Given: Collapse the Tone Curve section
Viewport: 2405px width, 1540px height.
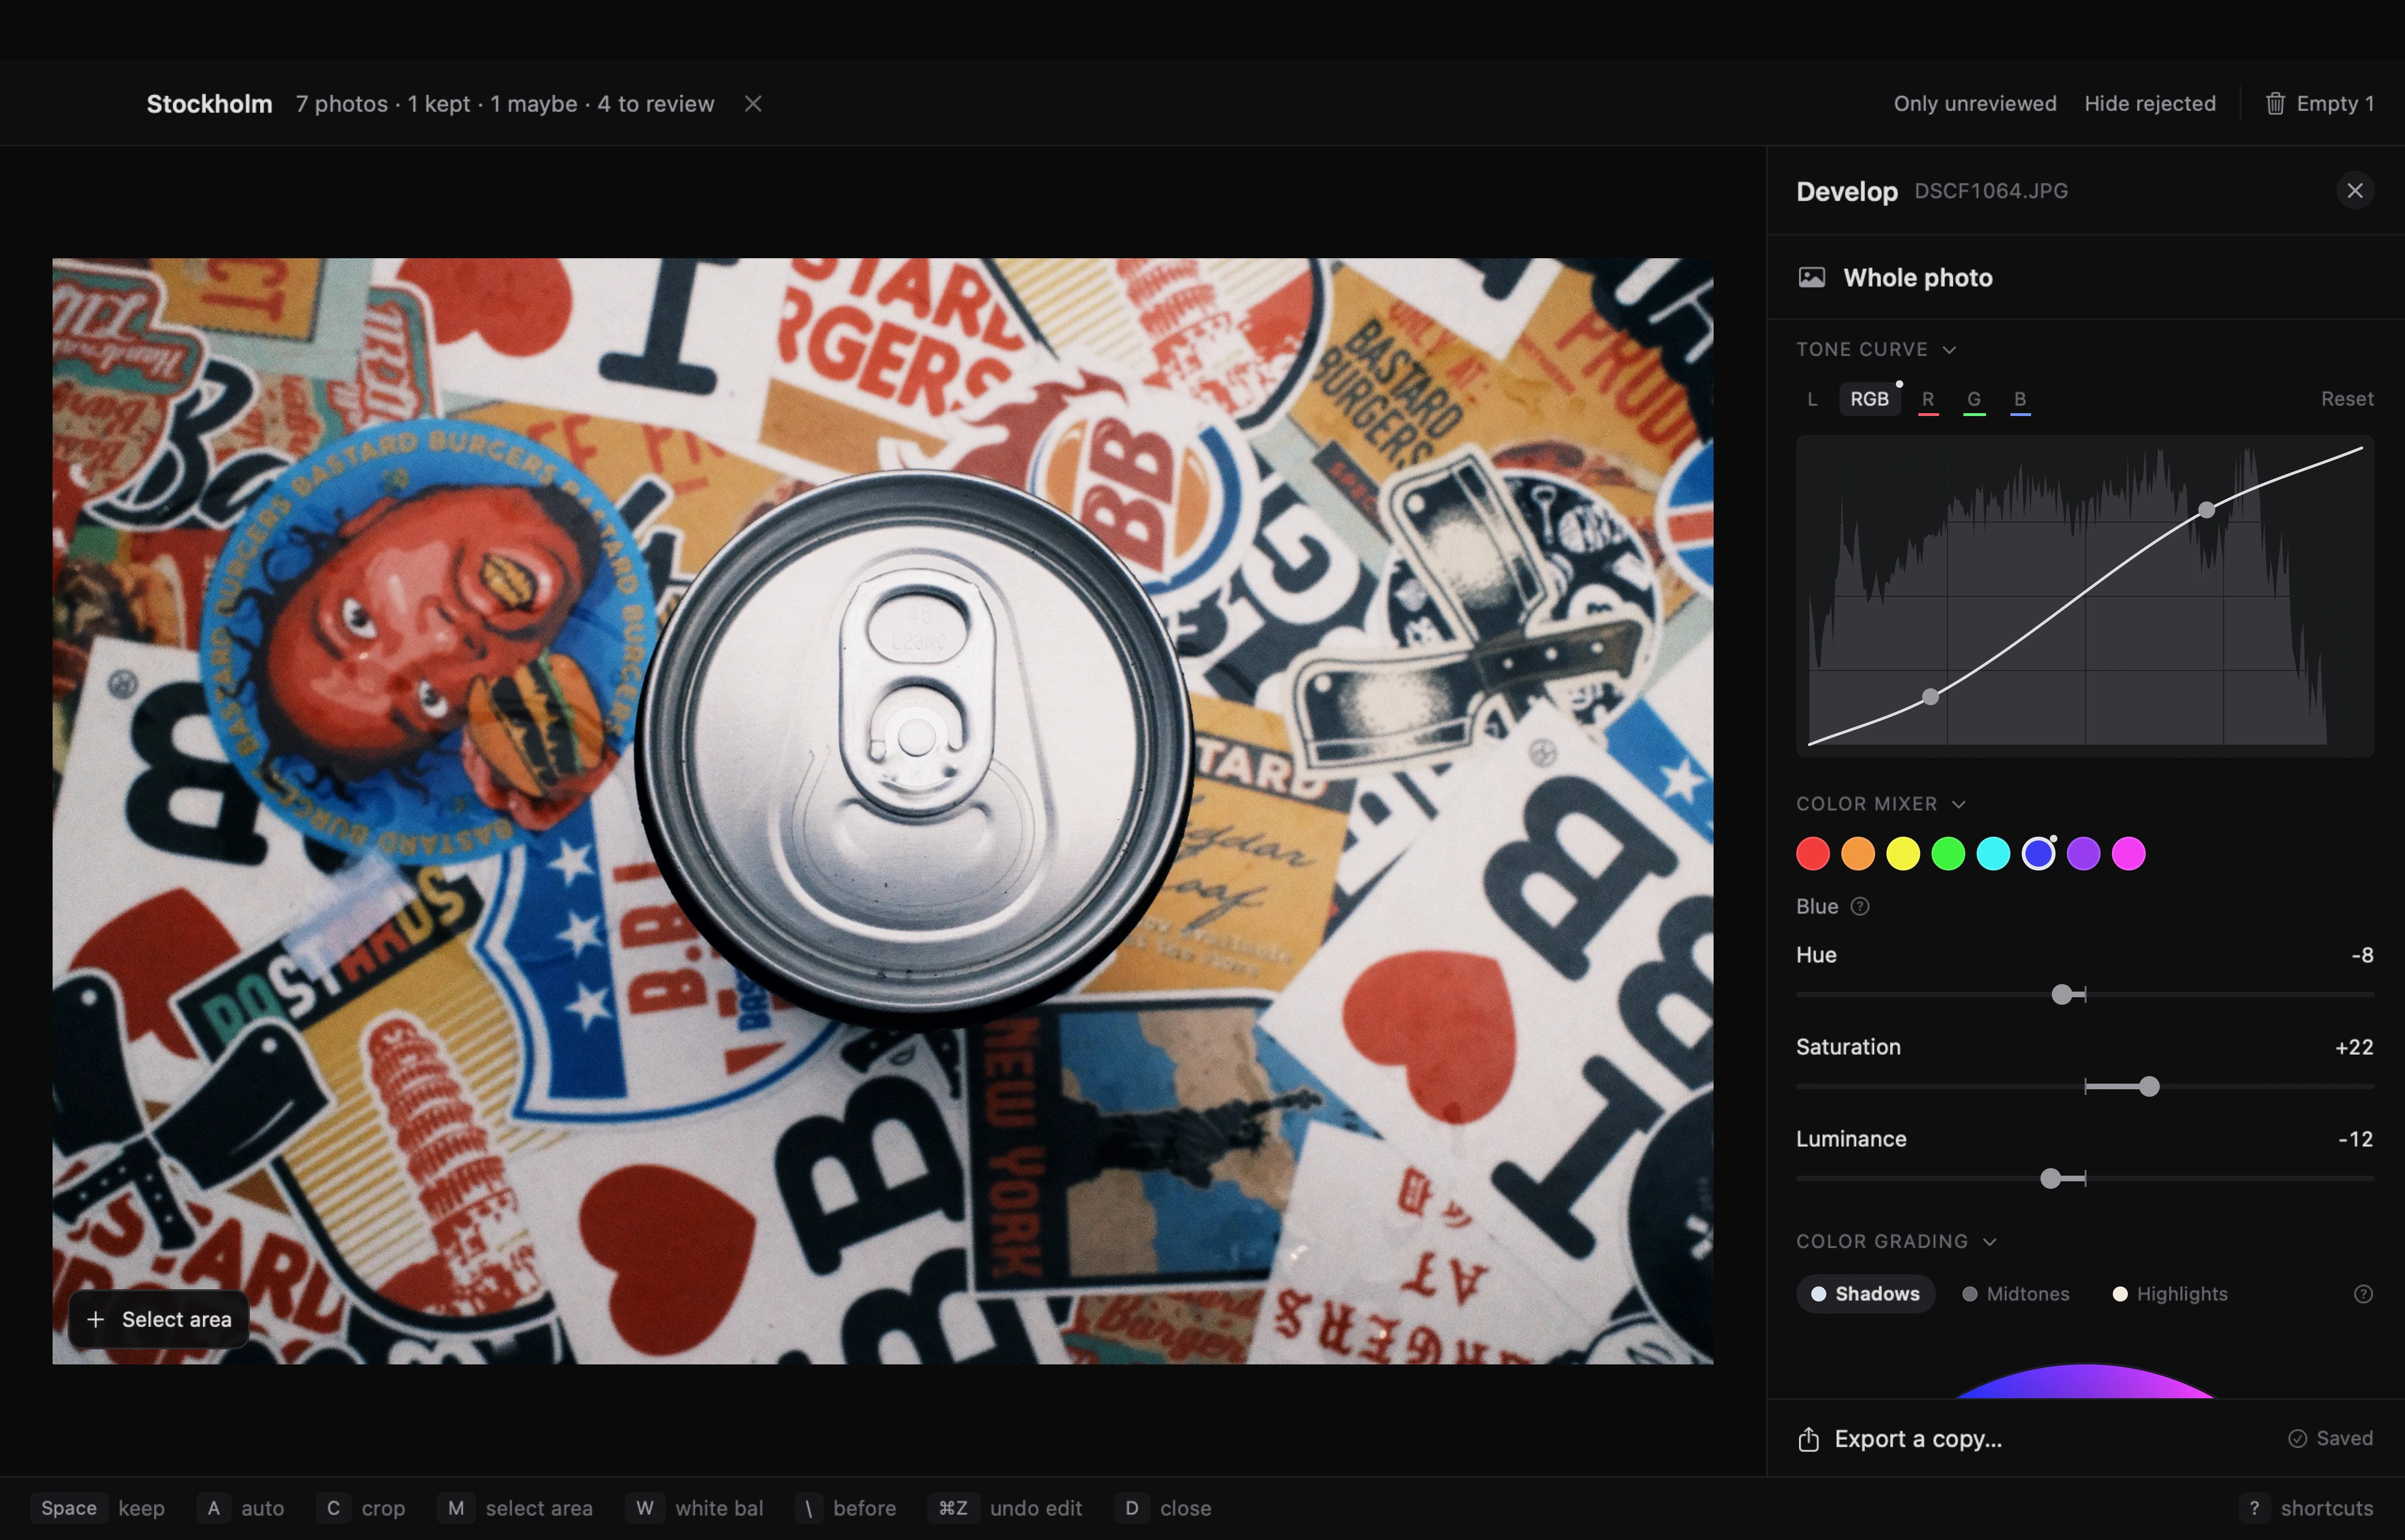Looking at the screenshot, I should coord(1876,350).
